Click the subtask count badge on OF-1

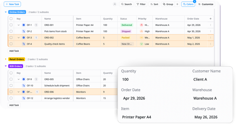click(36, 25)
